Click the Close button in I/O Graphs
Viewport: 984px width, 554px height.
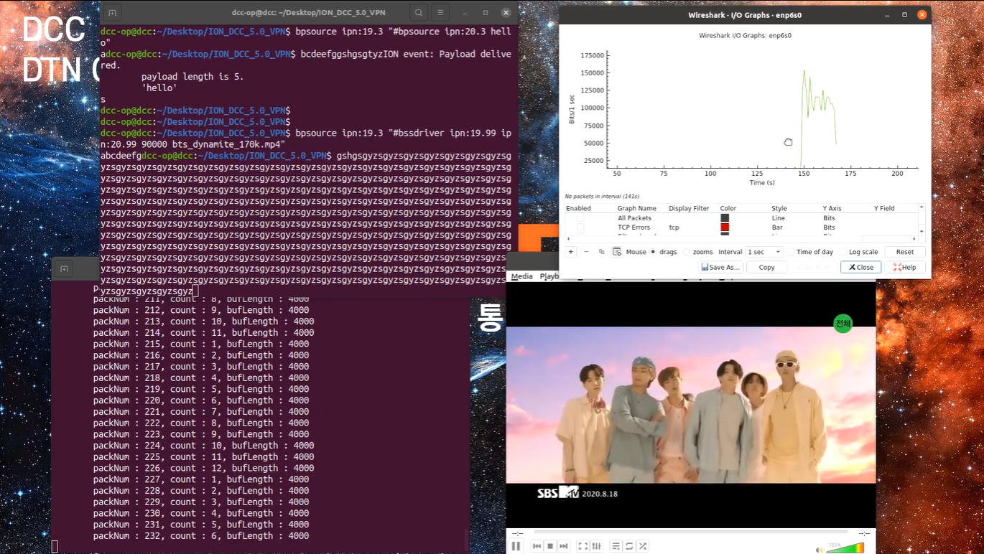click(860, 267)
